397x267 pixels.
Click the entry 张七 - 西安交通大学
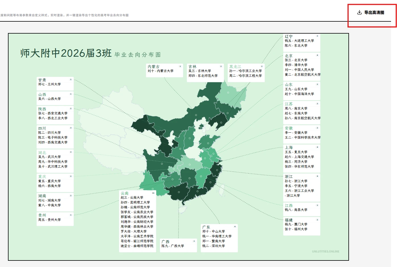pyautogui.click(x=53, y=113)
